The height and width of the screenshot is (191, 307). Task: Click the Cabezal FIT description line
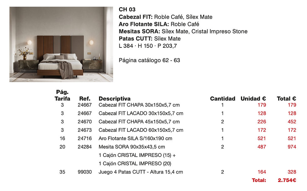click(x=165, y=17)
